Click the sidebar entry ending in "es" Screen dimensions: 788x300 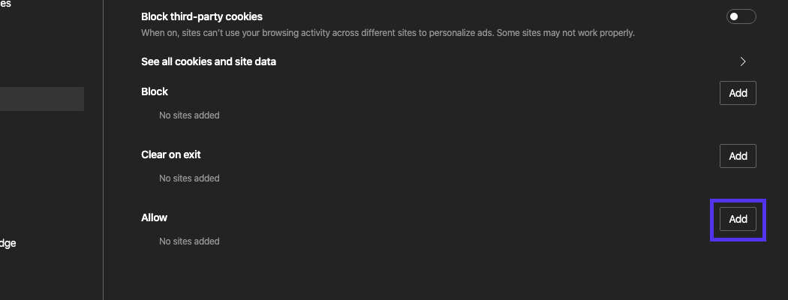[6, 4]
